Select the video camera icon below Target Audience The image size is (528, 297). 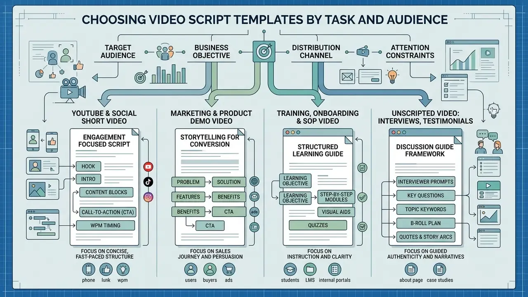pyautogui.click(x=73, y=90)
